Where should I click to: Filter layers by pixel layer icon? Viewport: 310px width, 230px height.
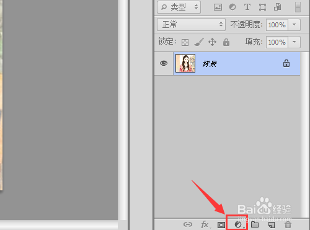pos(218,7)
